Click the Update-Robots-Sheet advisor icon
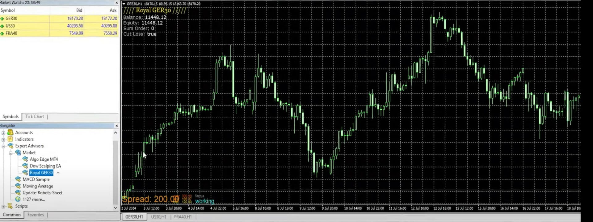593x222 pixels. (x=18, y=193)
